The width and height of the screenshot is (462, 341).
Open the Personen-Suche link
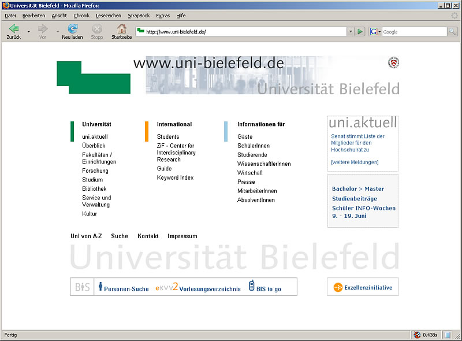[x=126, y=289]
